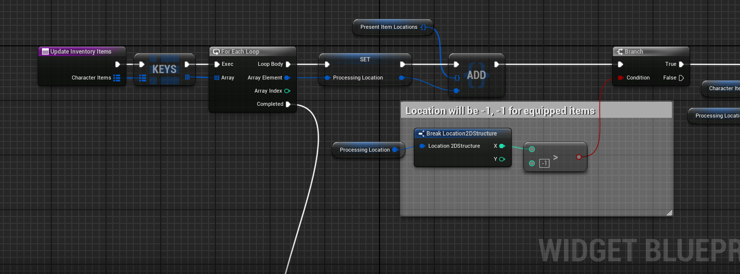
Task: Click ADD node exec output pin
Action: tap(497, 64)
